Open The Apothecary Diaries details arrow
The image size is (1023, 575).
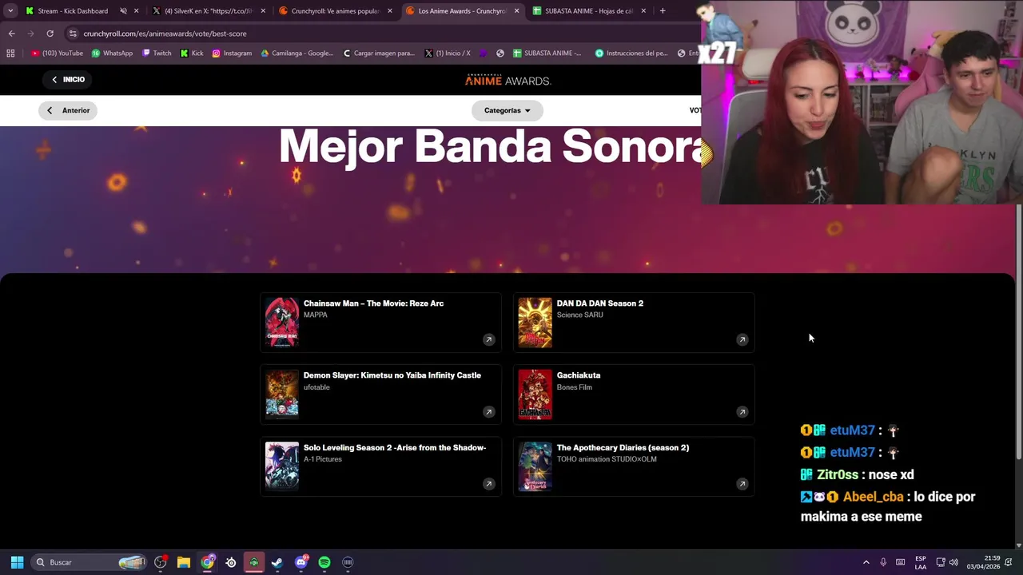coord(742,484)
